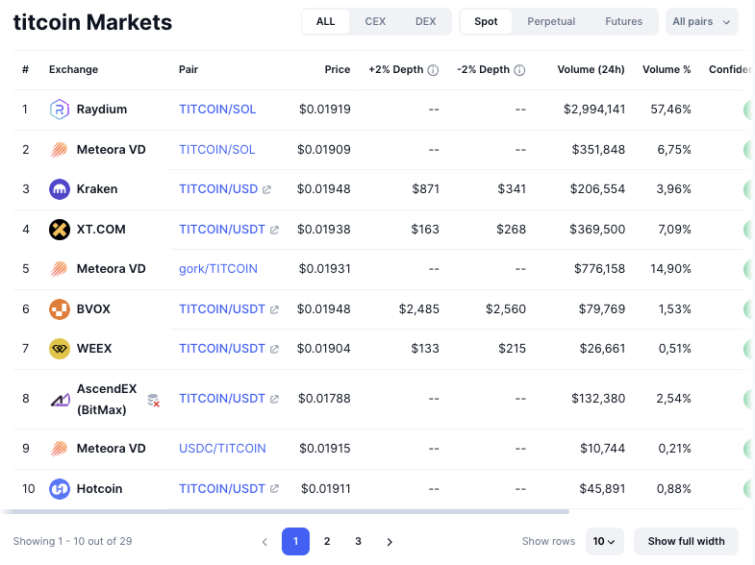755x565 pixels.
Task: Click the $0.01788 price cell
Action: point(324,399)
